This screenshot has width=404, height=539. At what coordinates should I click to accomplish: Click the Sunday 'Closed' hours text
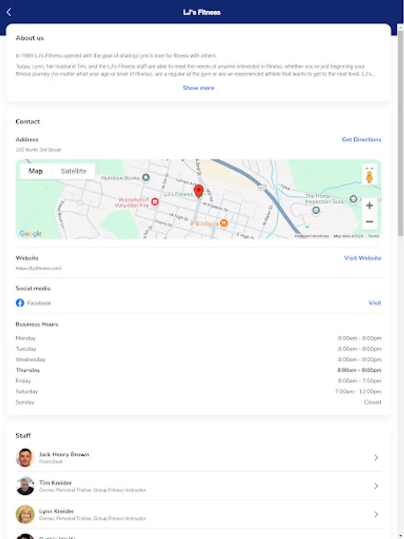373,402
